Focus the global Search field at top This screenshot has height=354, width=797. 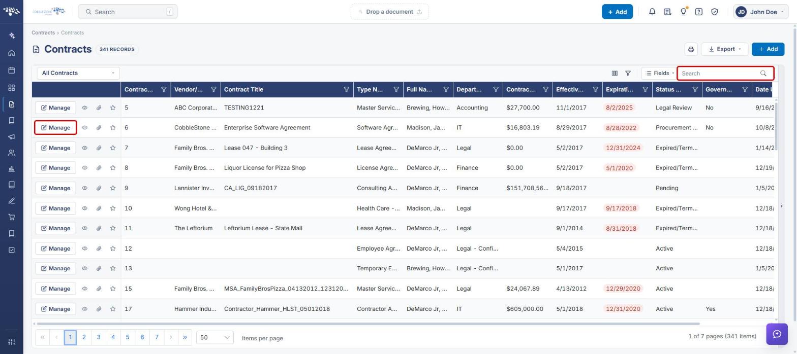tap(128, 12)
